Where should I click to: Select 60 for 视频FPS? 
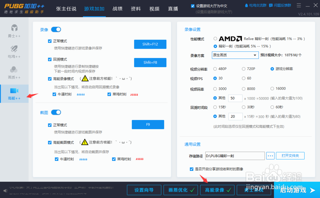(x=244, y=78)
